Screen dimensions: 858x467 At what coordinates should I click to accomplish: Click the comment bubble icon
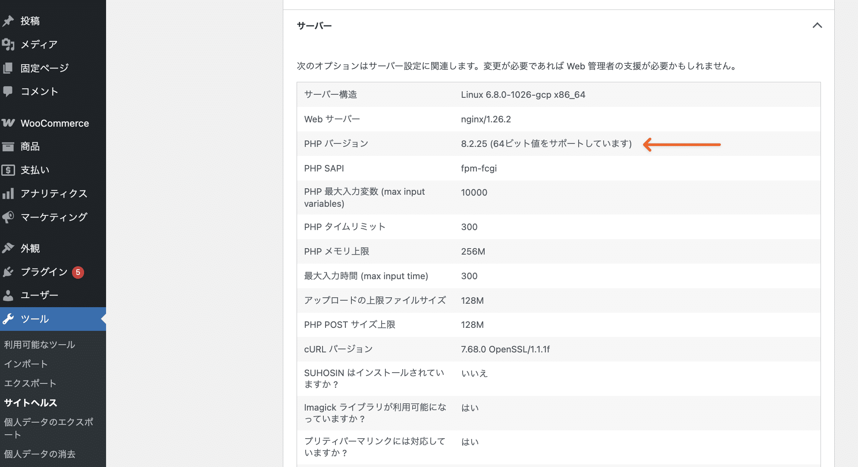click(x=8, y=91)
